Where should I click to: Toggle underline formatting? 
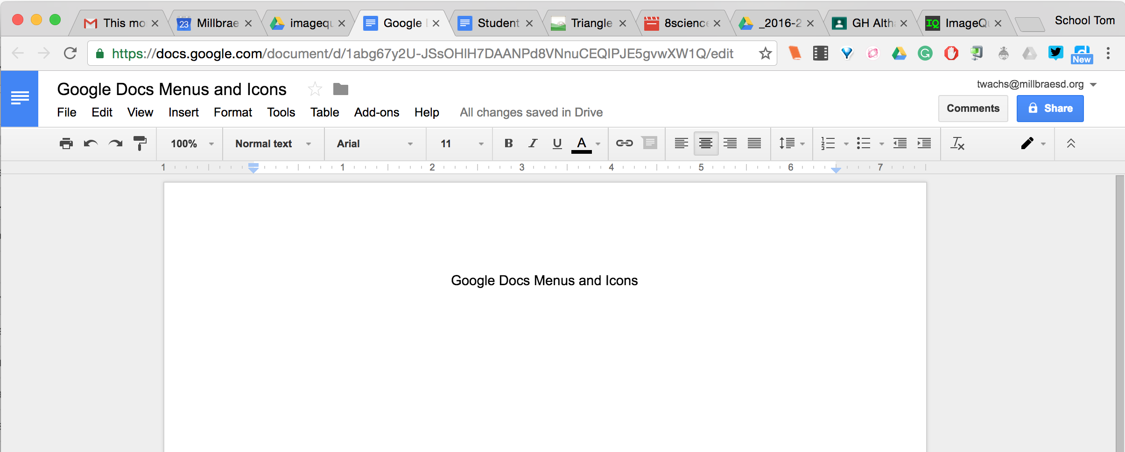[x=557, y=144]
